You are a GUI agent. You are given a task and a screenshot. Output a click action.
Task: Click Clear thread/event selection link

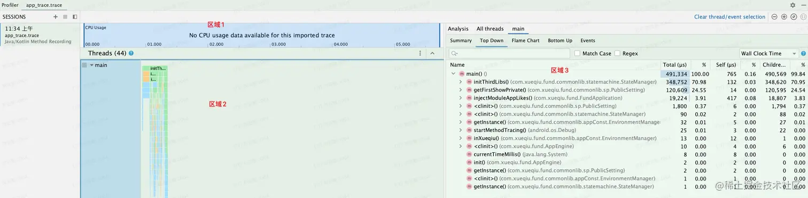pyautogui.click(x=729, y=17)
